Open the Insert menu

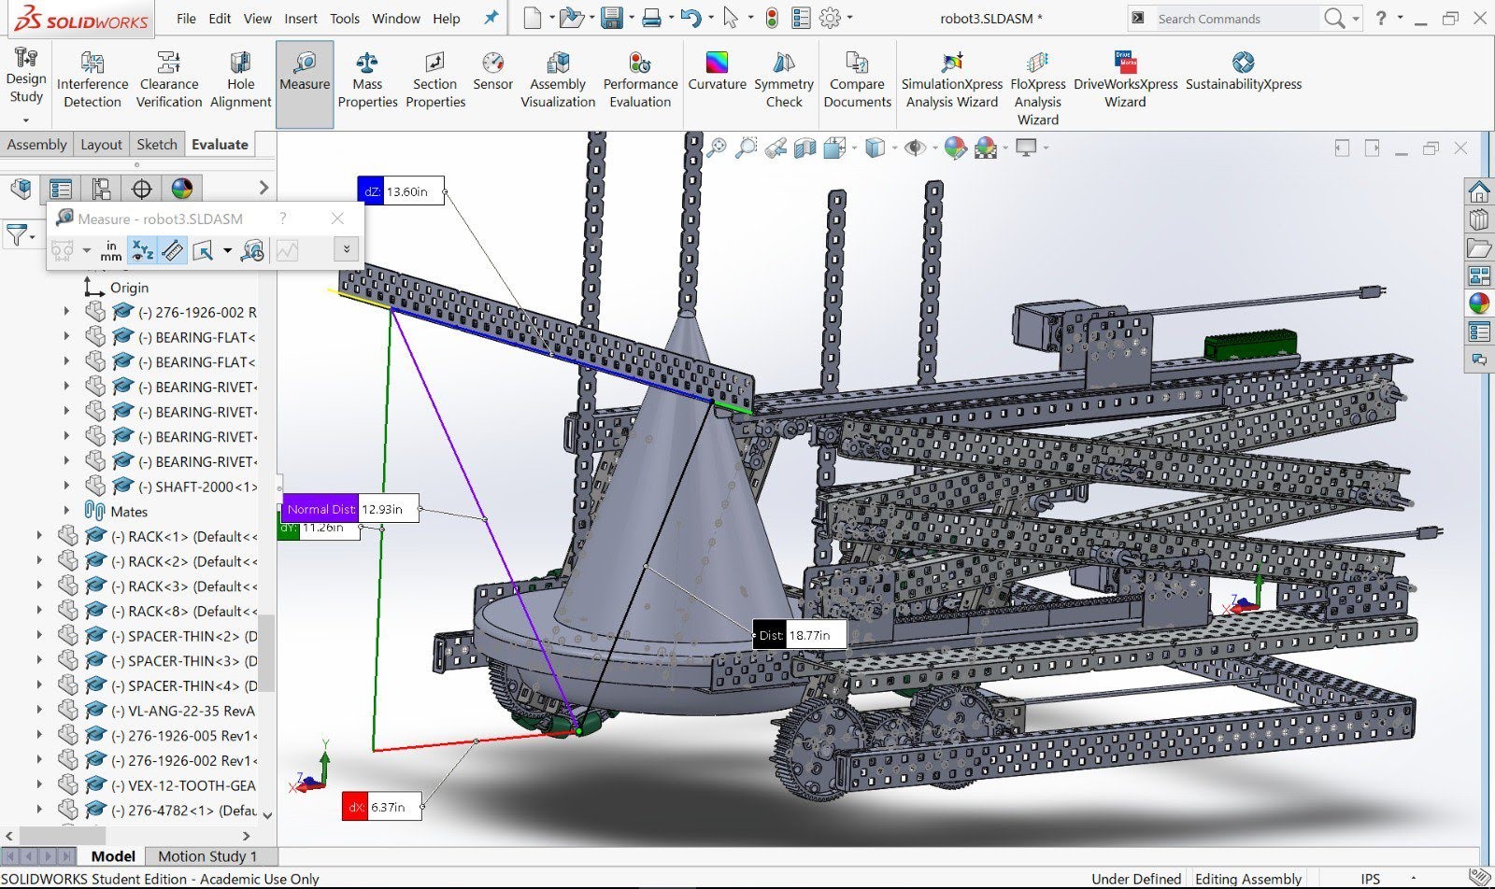pyautogui.click(x=301, y=18)
